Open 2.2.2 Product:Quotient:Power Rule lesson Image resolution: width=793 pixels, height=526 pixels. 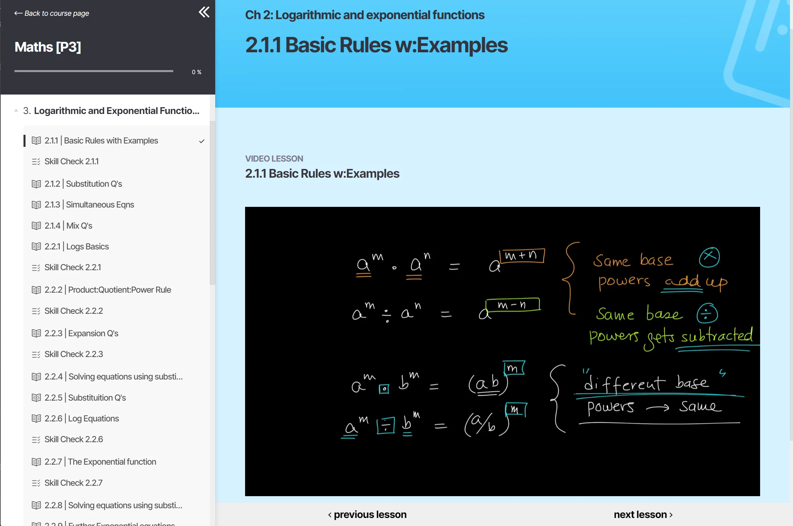pyautogui.click(x=119, y=290)
